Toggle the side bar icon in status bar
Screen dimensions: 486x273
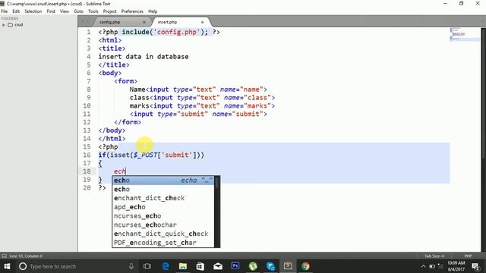pos(5,256)
